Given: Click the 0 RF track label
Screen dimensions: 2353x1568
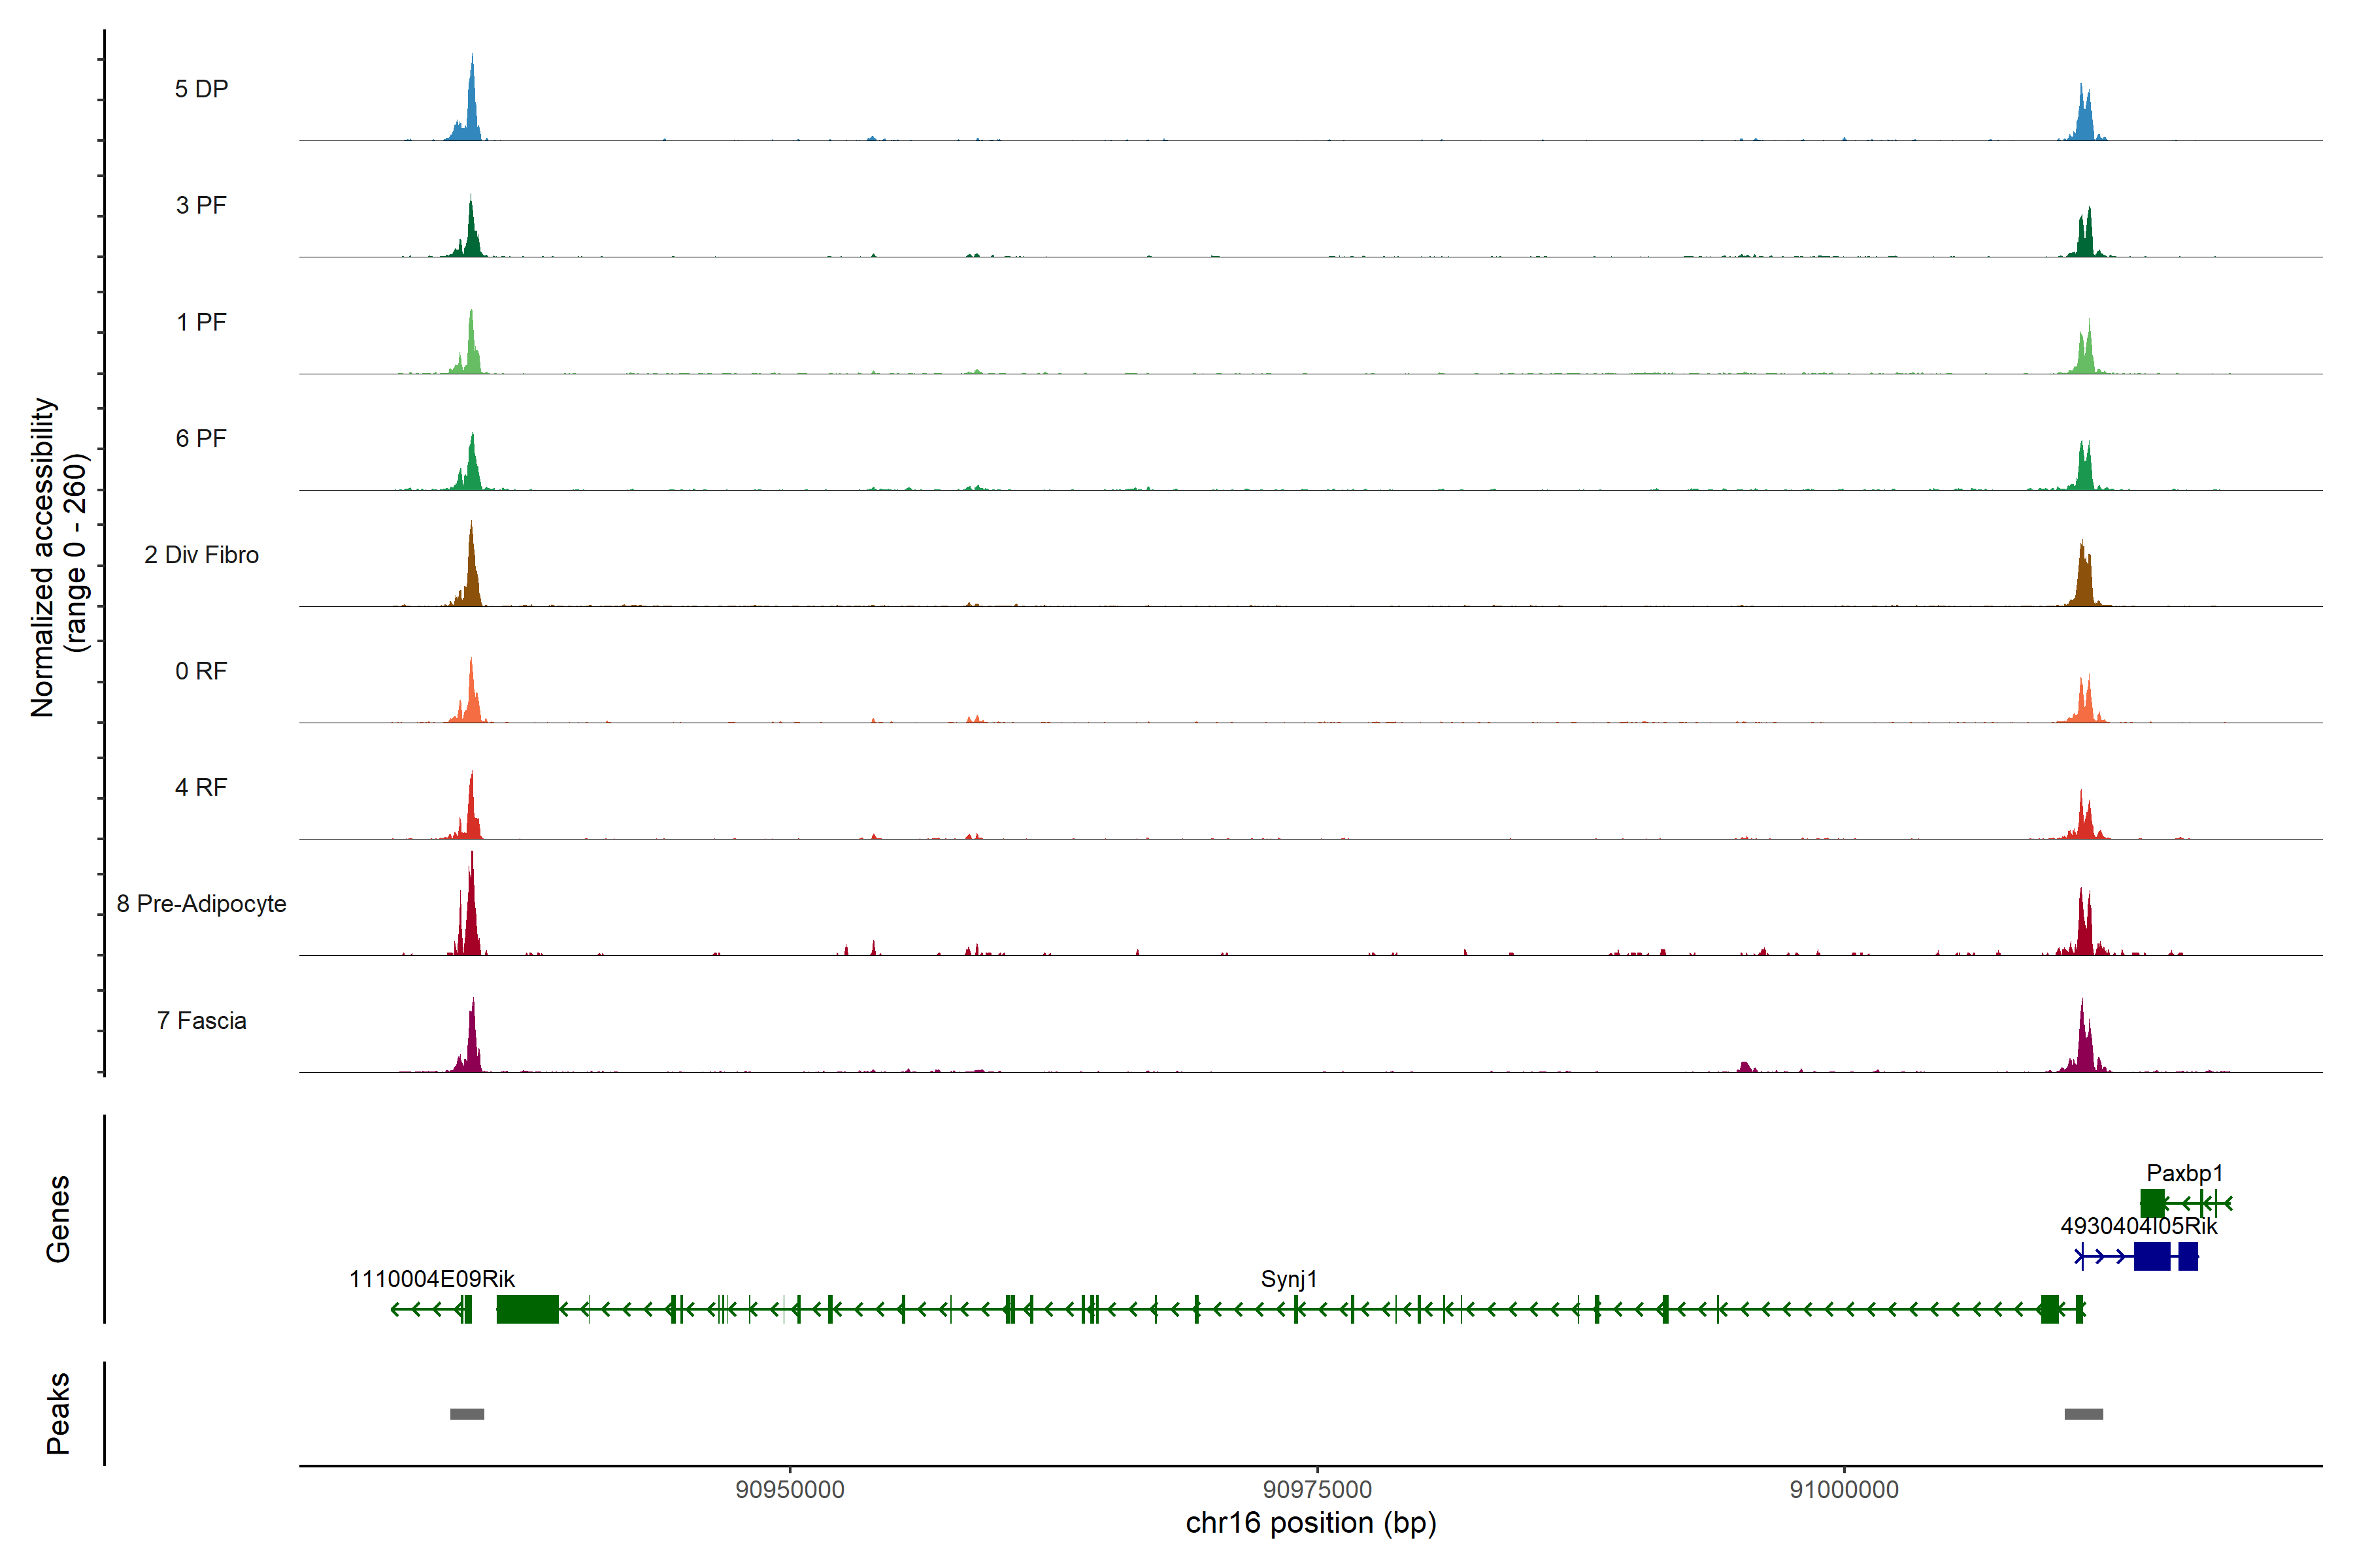Looking at the screenshot, I should click(x=201, y=671).
